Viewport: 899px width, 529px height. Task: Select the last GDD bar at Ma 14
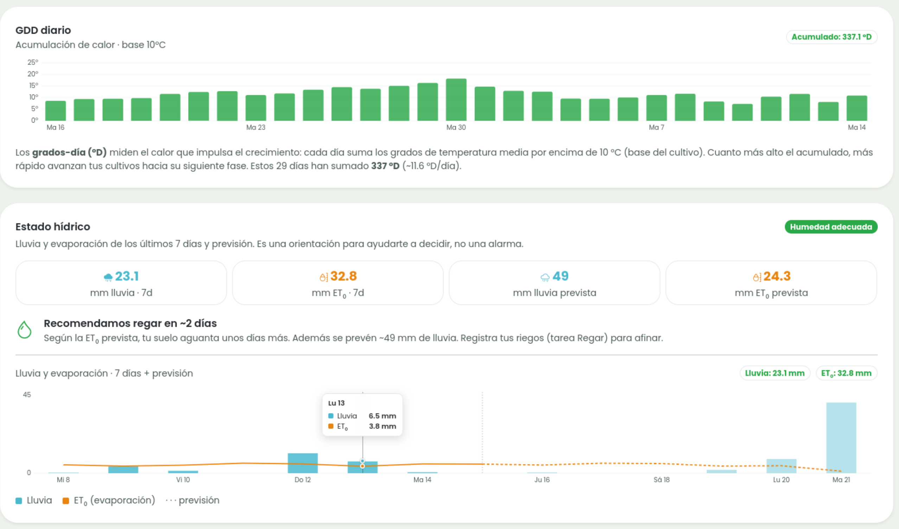coord(857,109)
